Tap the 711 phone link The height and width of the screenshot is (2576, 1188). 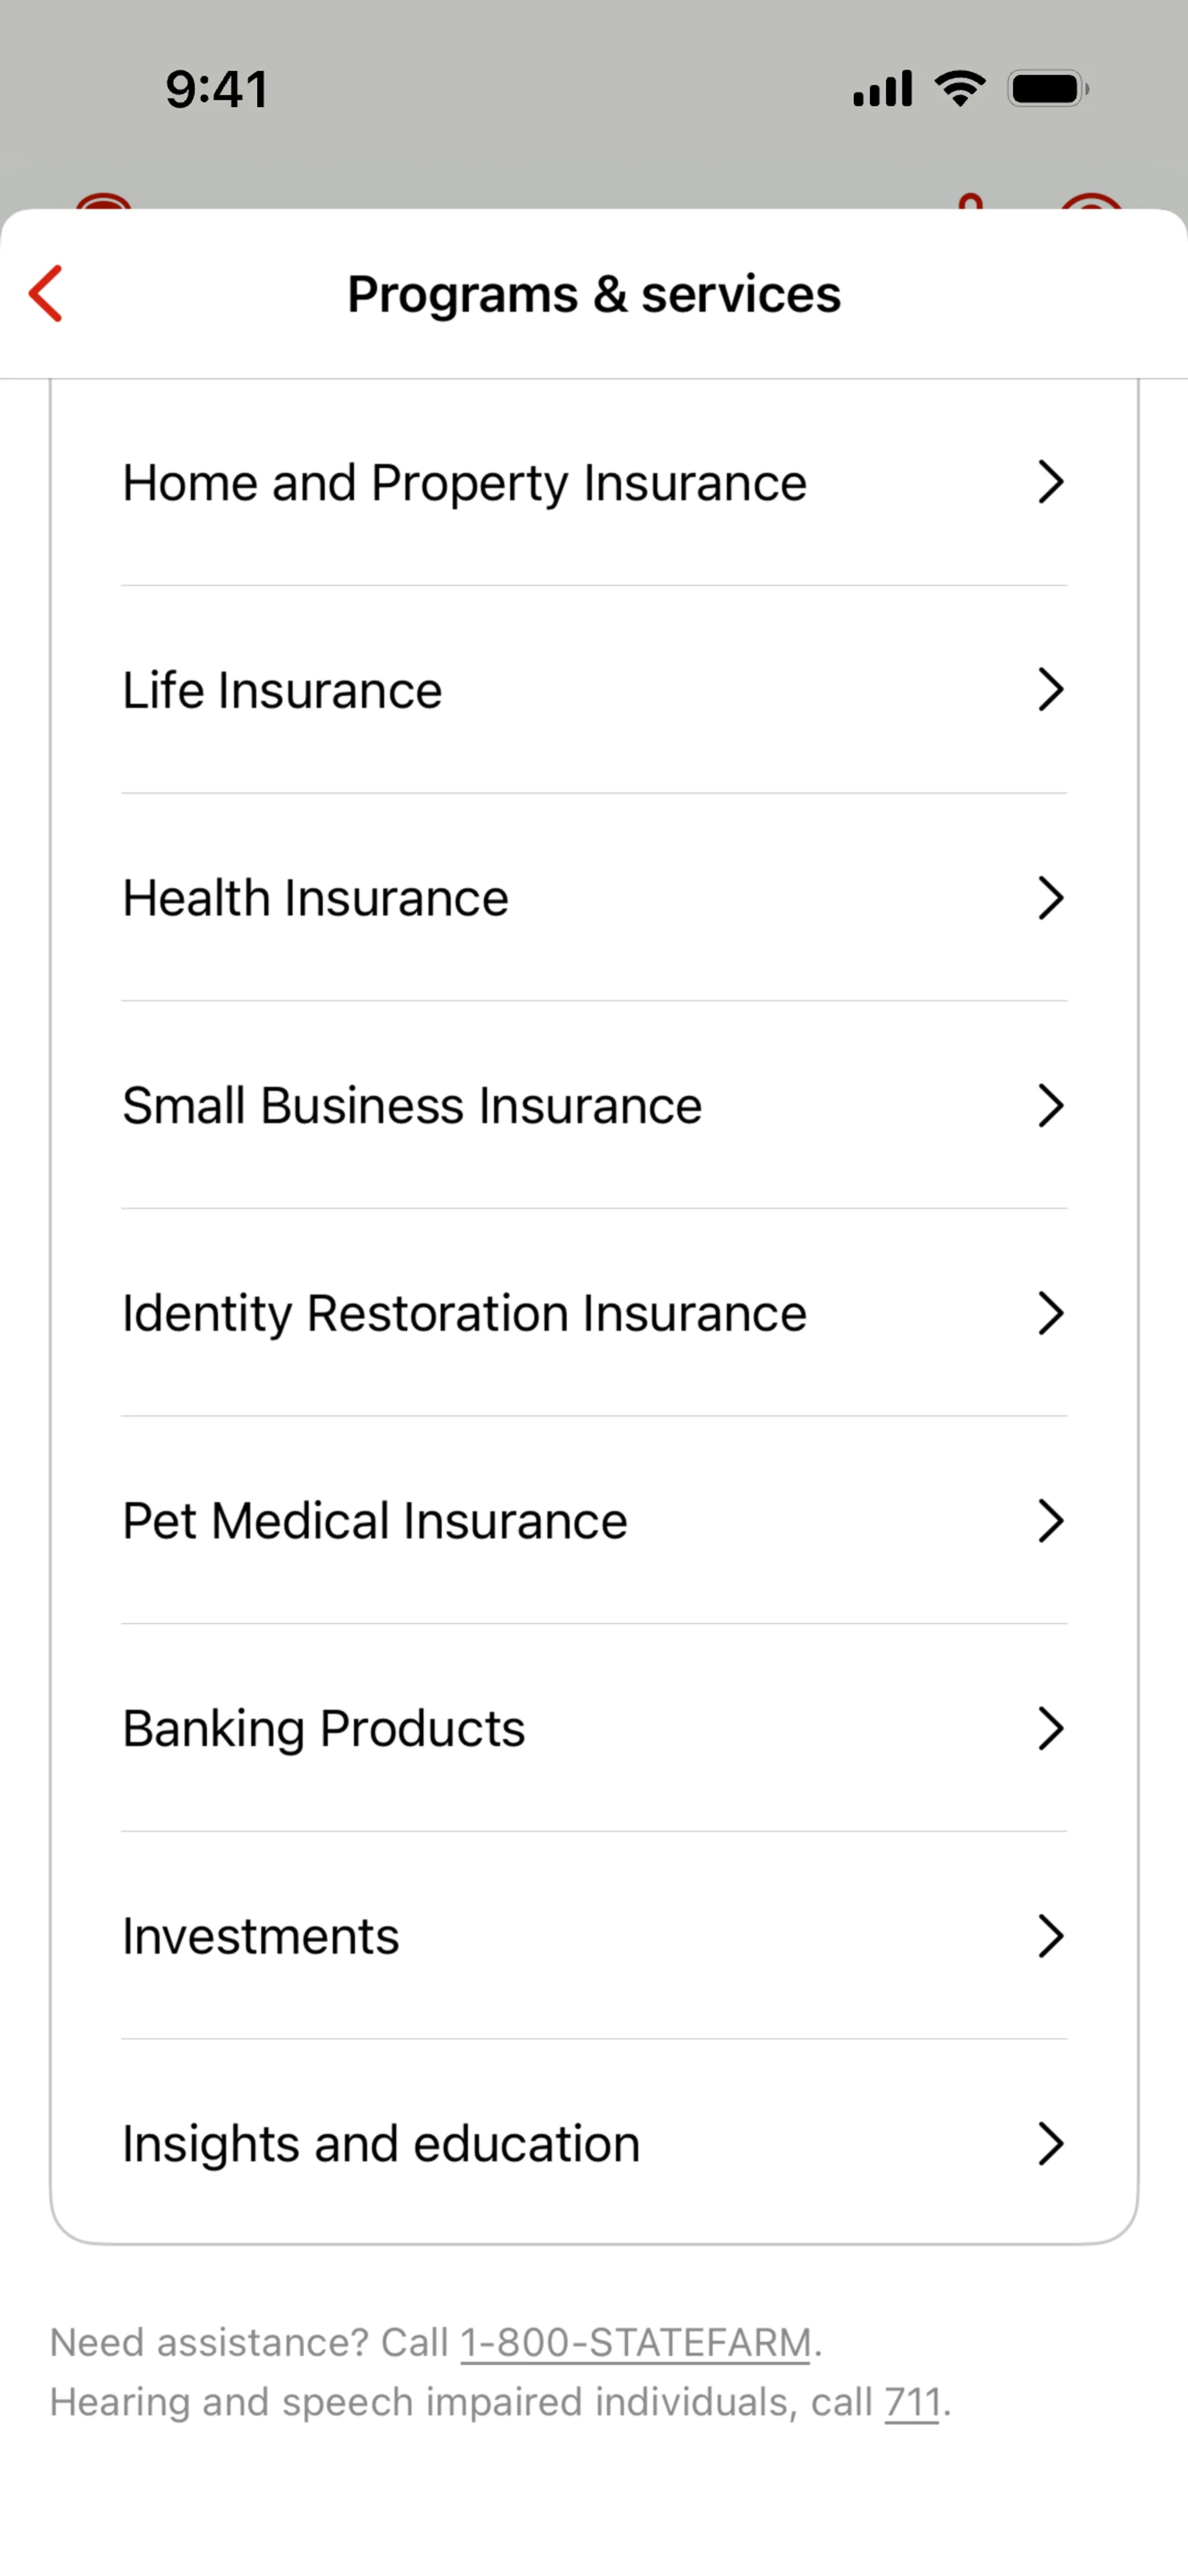click(x=912, y=2402)
